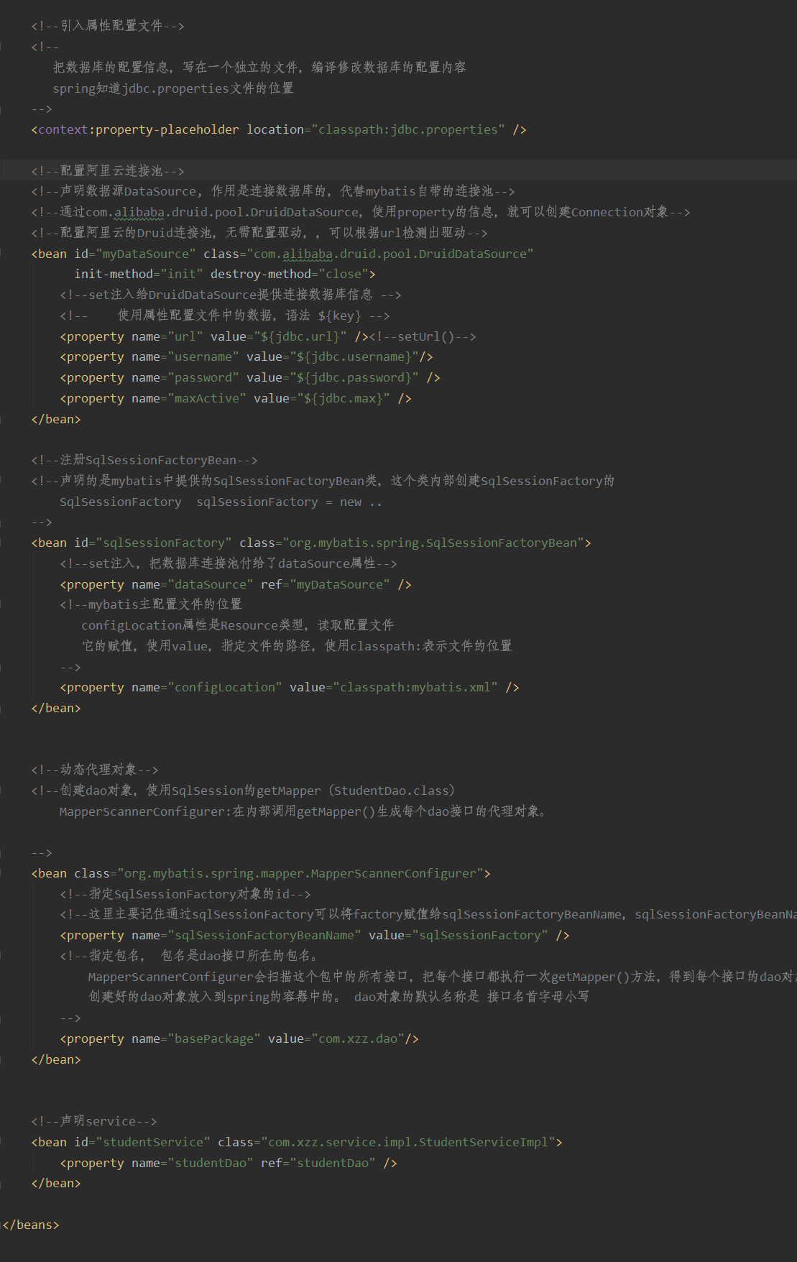Click comment text "getMapper (StudentDao.class)"

[356, 791]
